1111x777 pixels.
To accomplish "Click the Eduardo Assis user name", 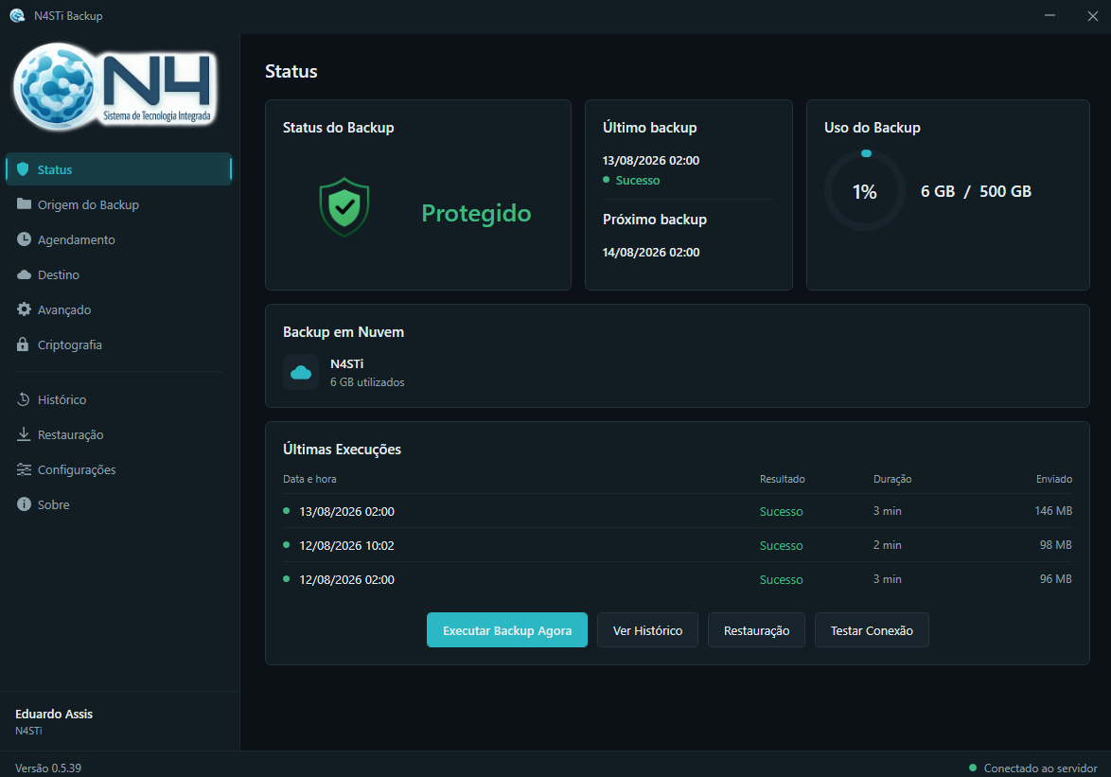I will 54,714.
